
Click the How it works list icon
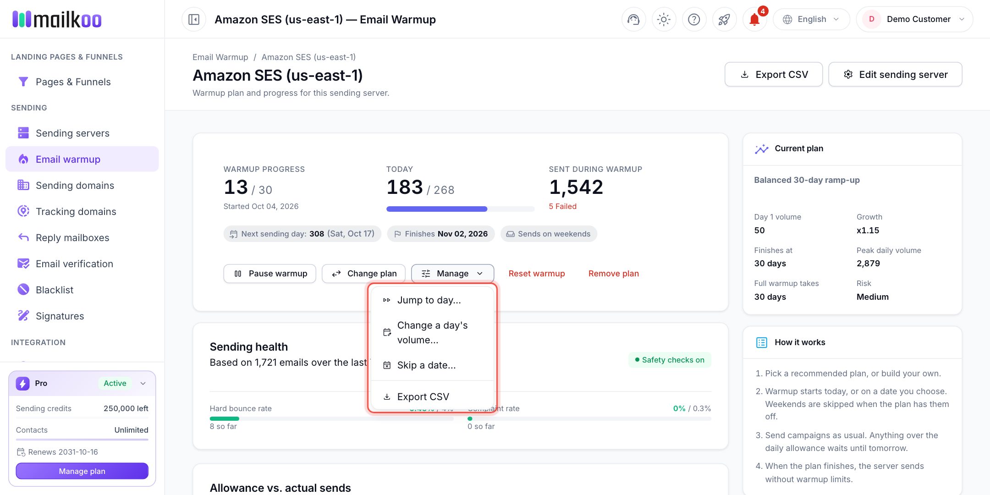[761, 342]
